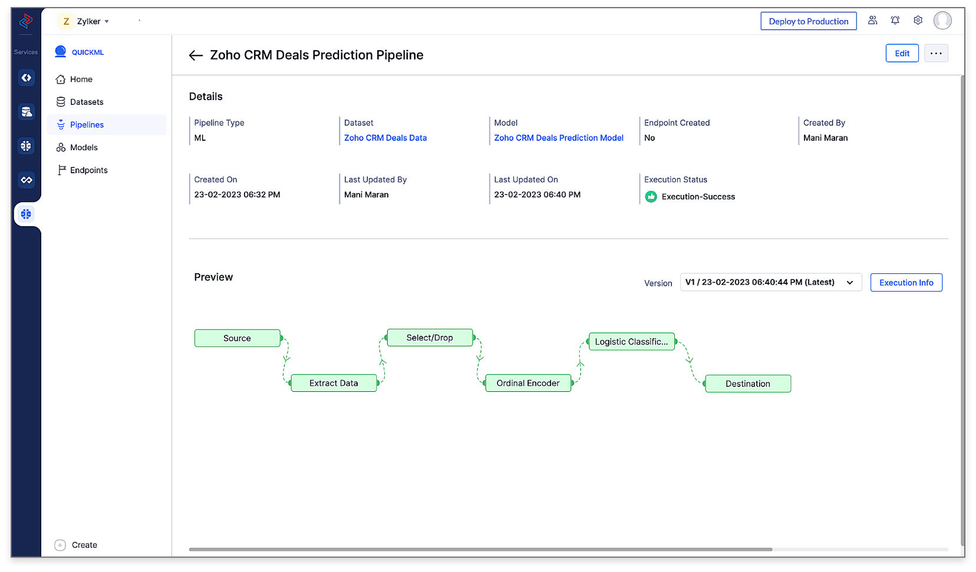
Task: Click the Datasets database icon
Action: pyautogui.click(x=61, y=102)
